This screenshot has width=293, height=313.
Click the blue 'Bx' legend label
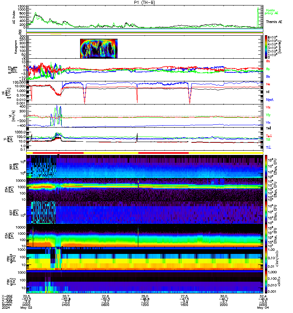(x=268, y=76)
